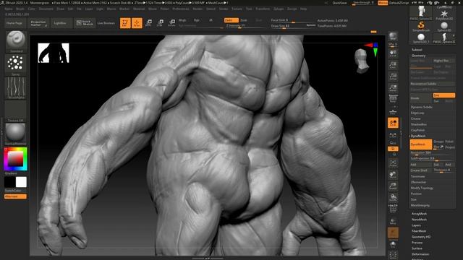Toggle Transp transparency mode
Image resolution: width=463 pixels, height=260 pixels.
click(393, 221)
